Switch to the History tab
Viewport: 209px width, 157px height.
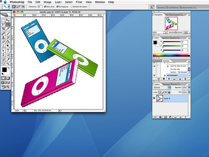pos(157,61)
